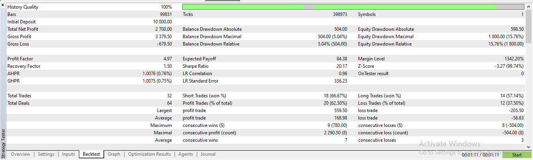Close the Strategy Tester panel
The image size is (533, 160).
[x=2, y=5]
